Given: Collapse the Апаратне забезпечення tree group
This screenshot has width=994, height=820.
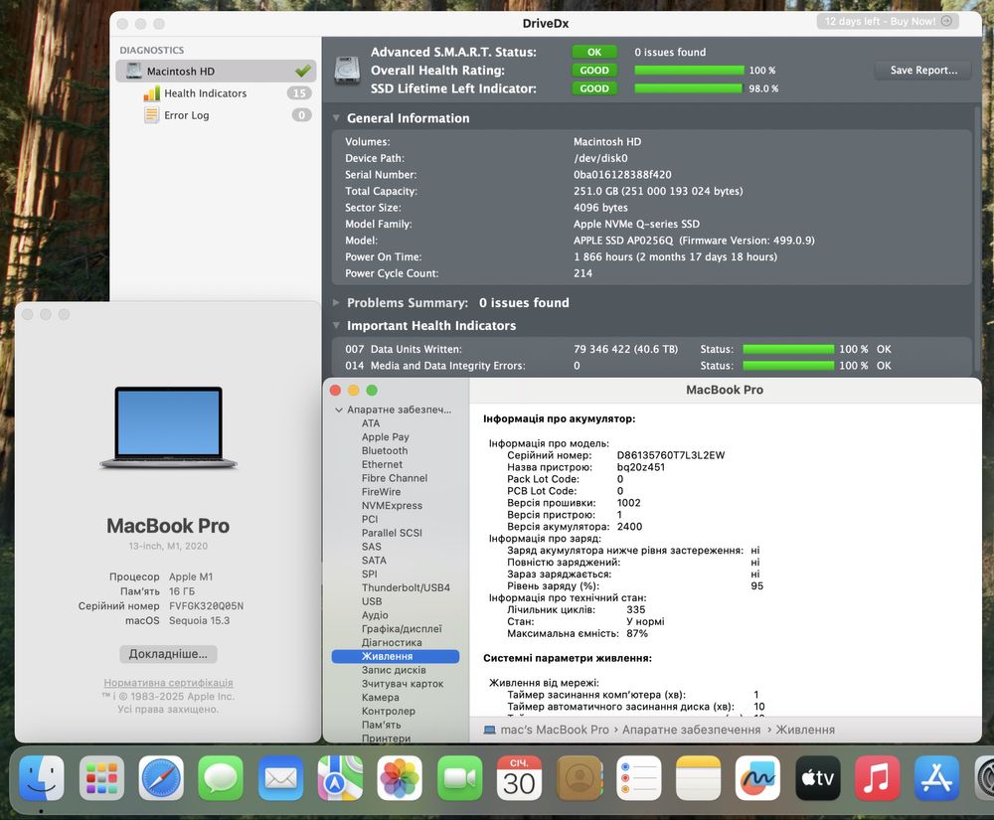Looking at the screenshot, I should (339, 410).
